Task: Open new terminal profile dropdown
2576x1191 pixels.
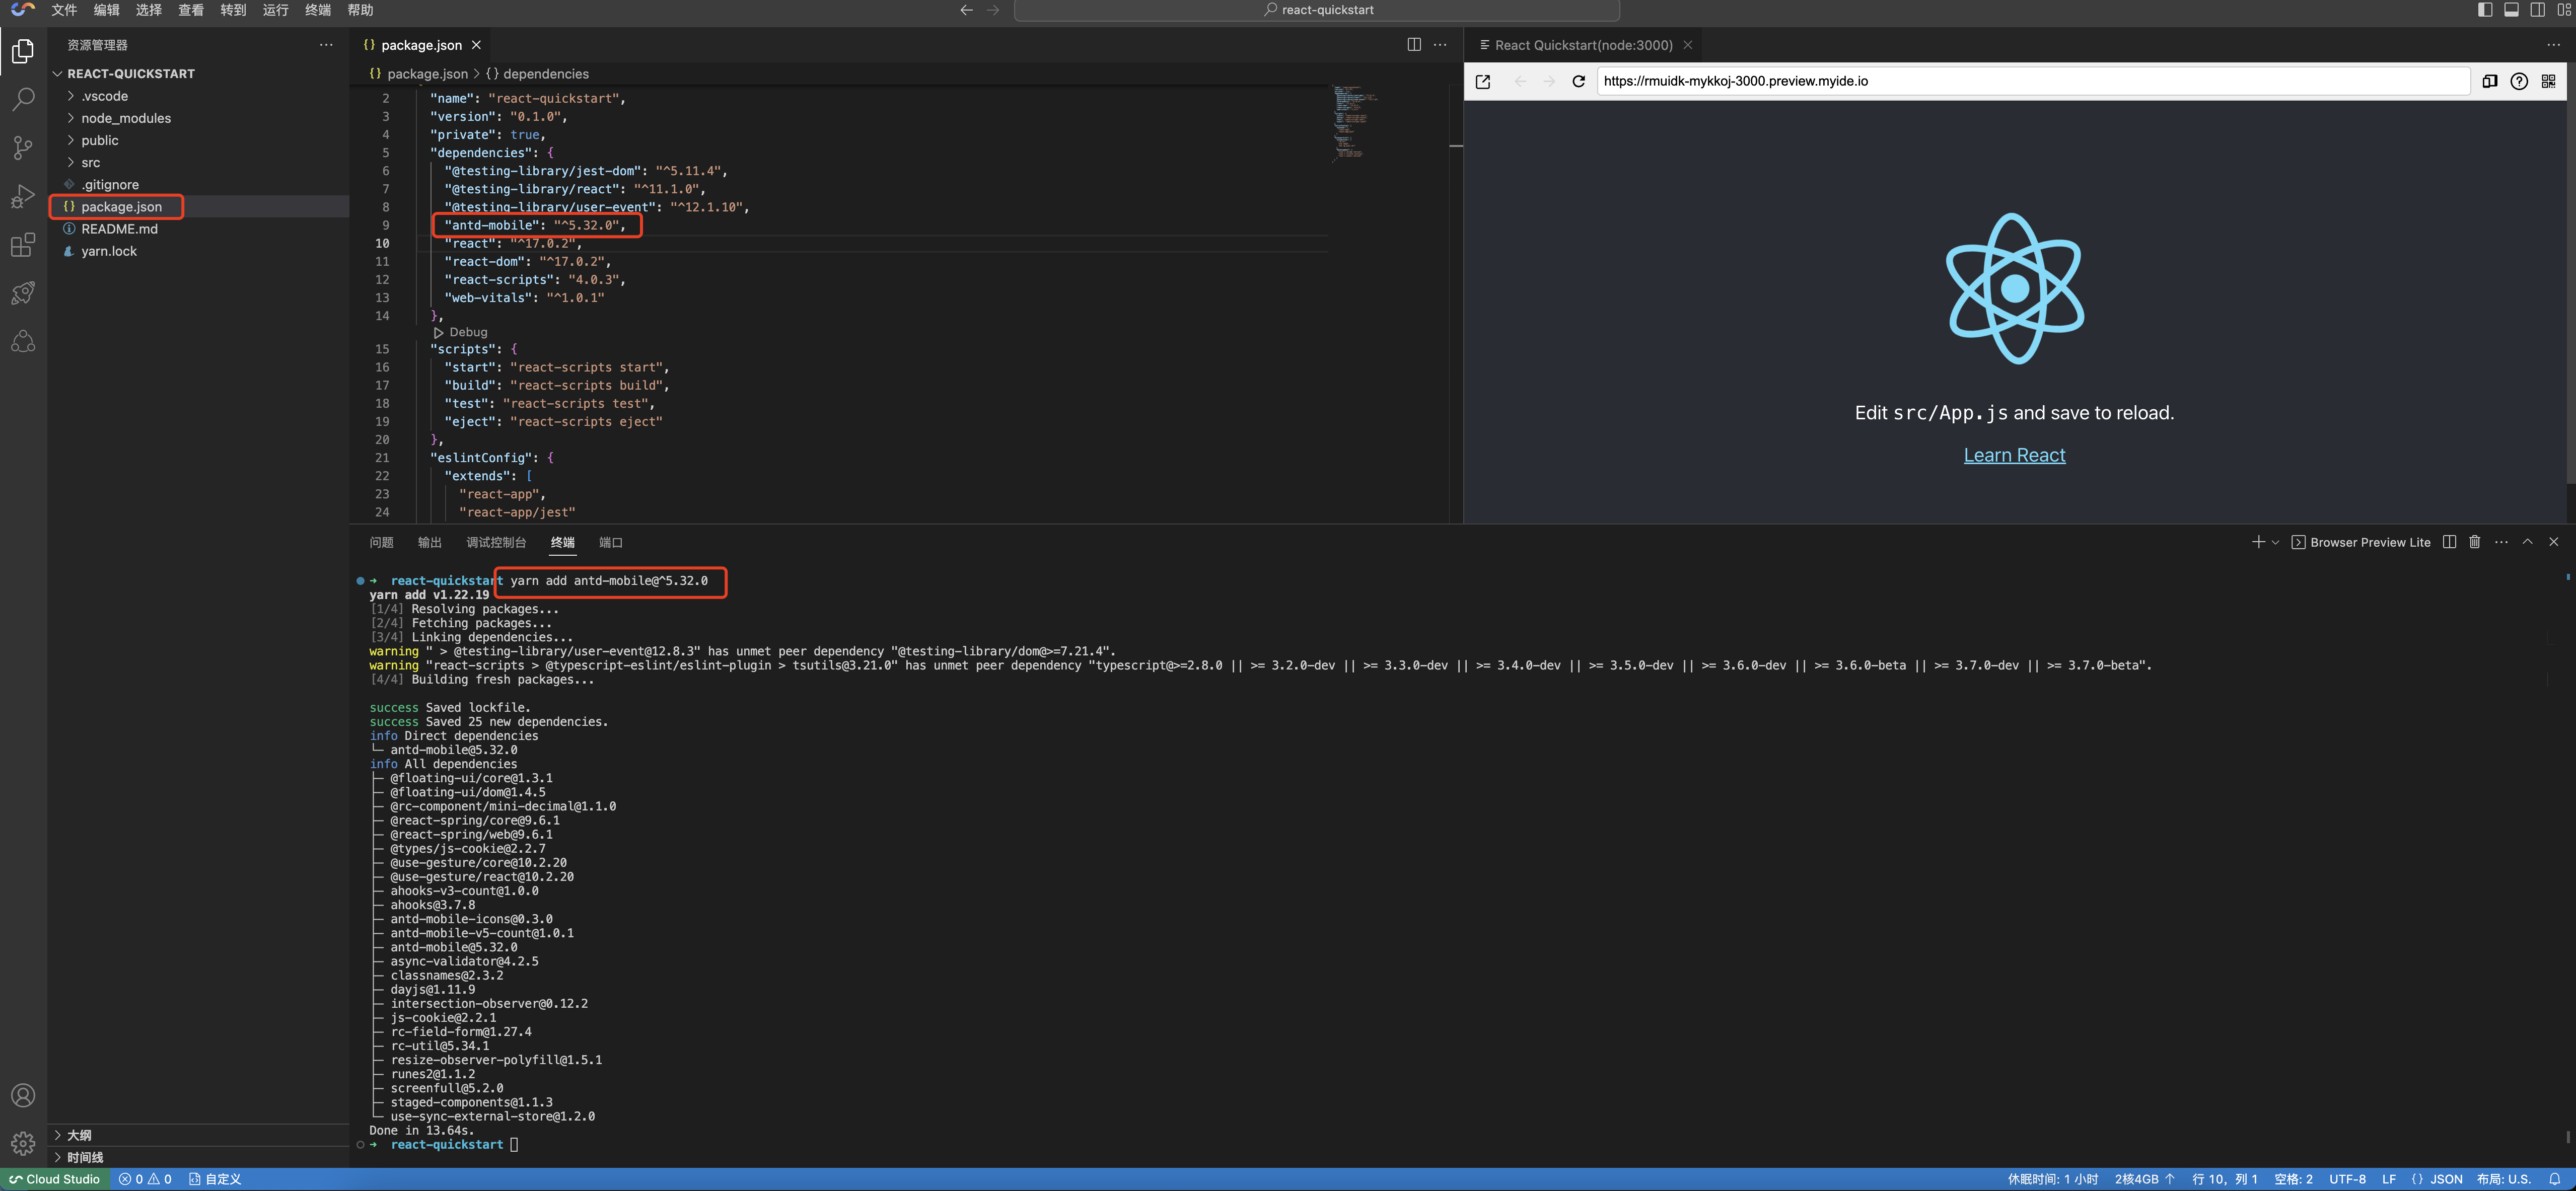Action: 2275,542
